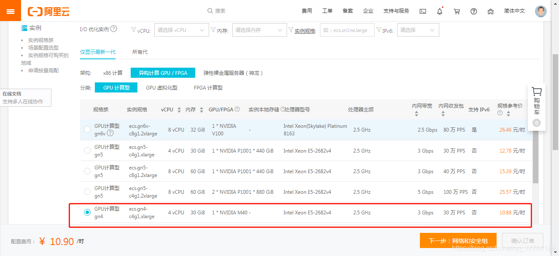Viewport: 559px width, 256px height.
Task: Sort by 规格参考价 column arrows
Action: coord(508,113)
